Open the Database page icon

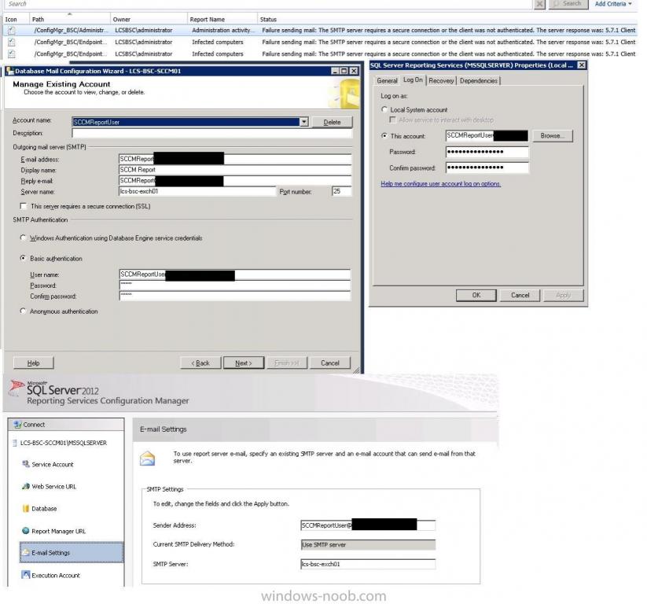pyautogui.click(x=26, y=509)
